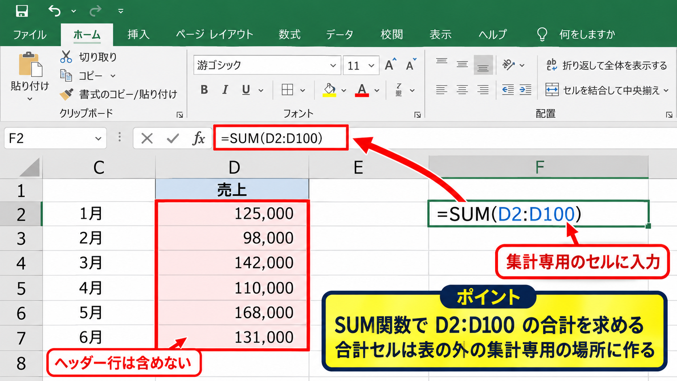The height and width of the screenshot is (381, 677).
Task: Click the decrease indent icon
Action: (508, 90)
